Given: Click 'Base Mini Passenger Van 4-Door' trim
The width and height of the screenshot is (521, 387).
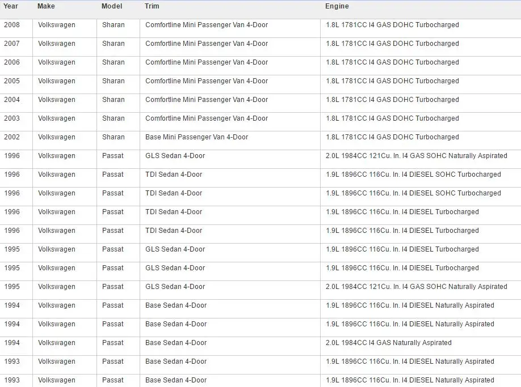Looking at the screenshot, I should click(x=196, y=137).
